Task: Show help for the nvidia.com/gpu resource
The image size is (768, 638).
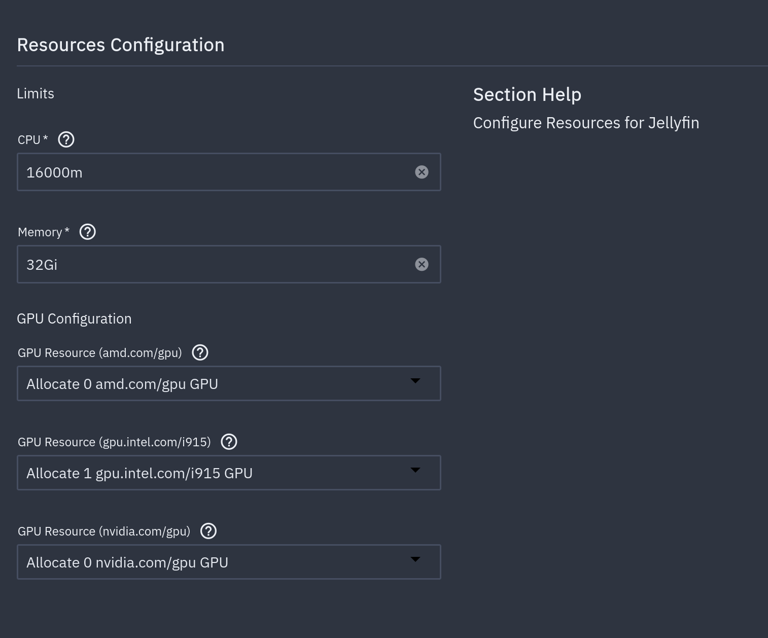Action: pyautogui.click(x=208, y=531)
